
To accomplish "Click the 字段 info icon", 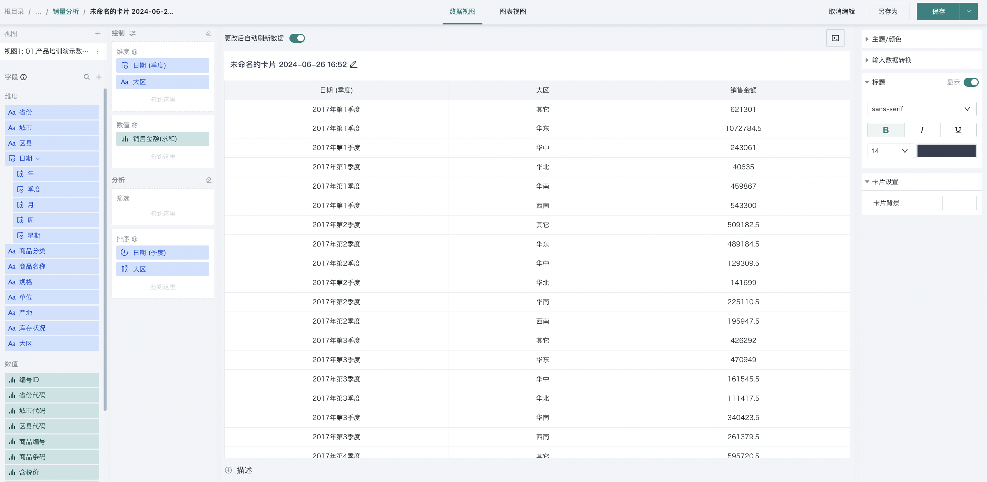I will pos(23,77).
